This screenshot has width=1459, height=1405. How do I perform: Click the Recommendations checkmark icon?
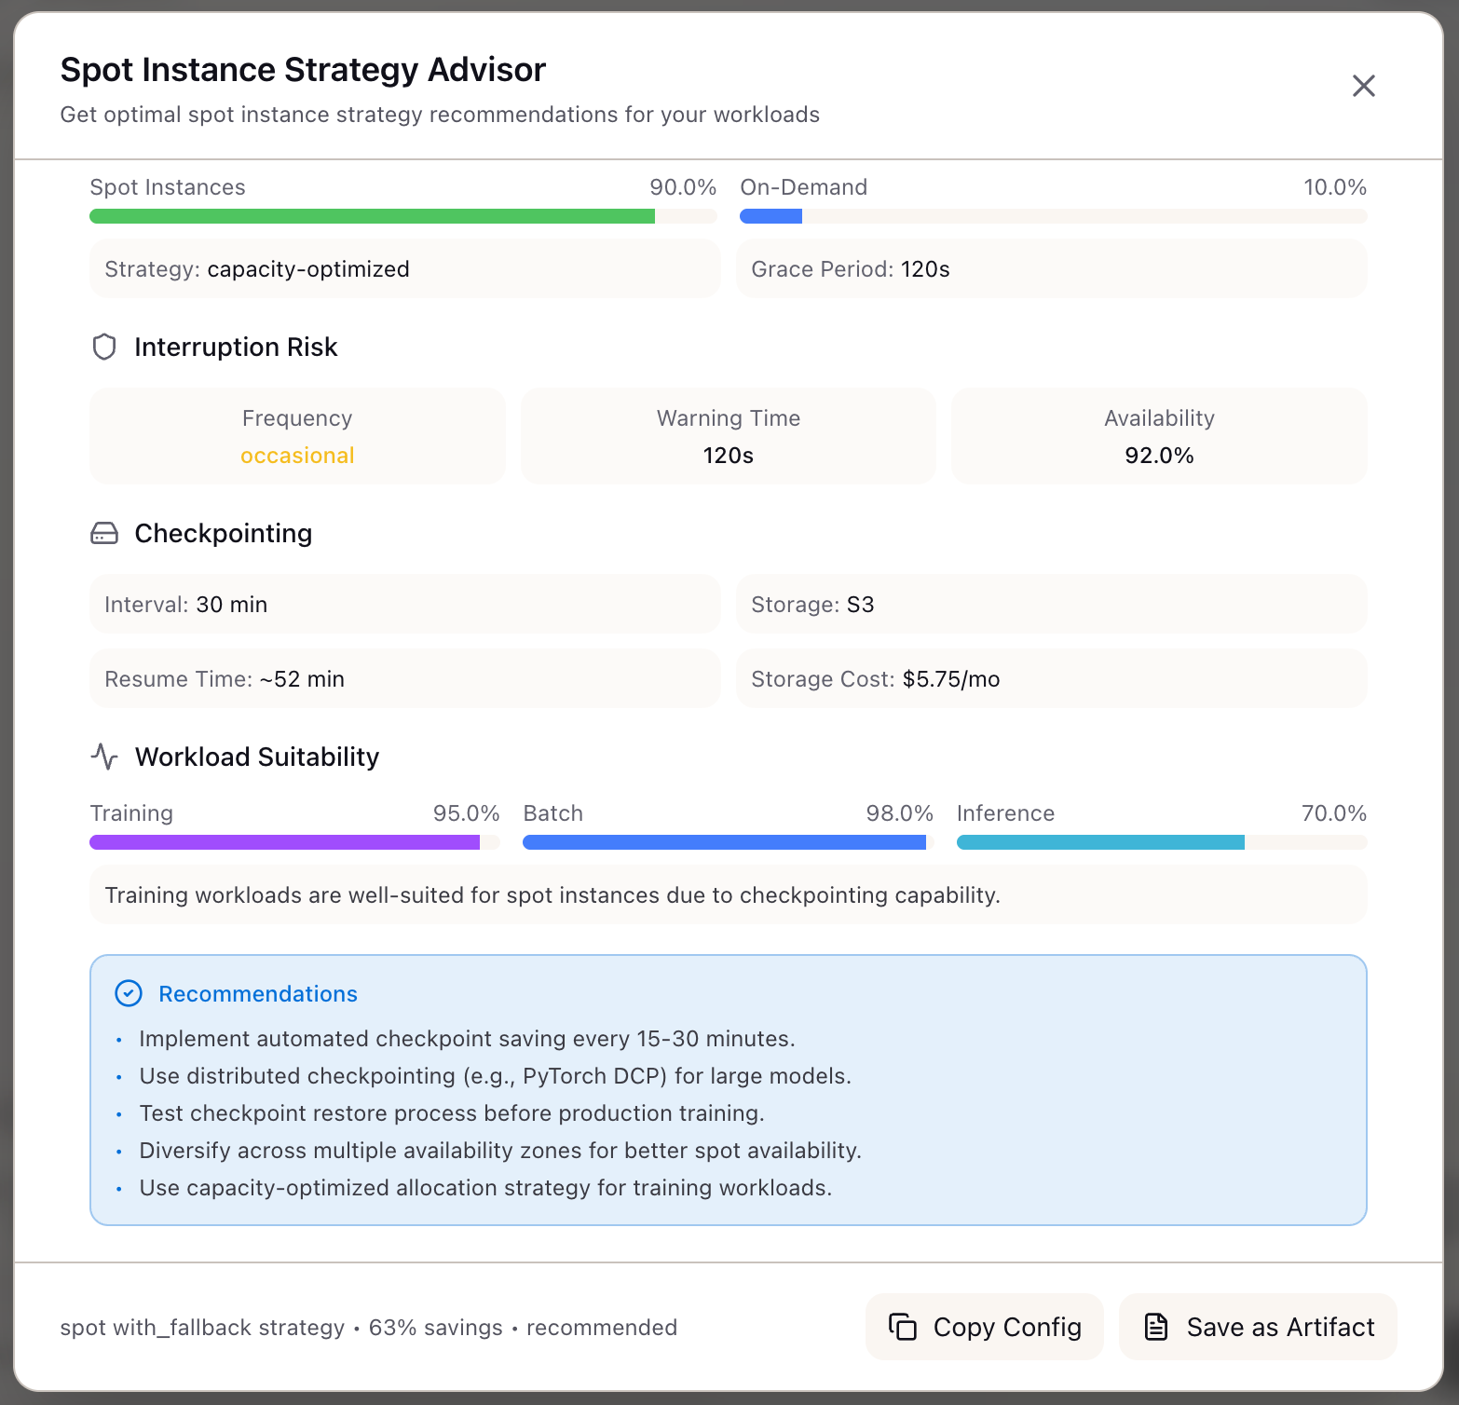pyautogui.click(x=130, y=993)
